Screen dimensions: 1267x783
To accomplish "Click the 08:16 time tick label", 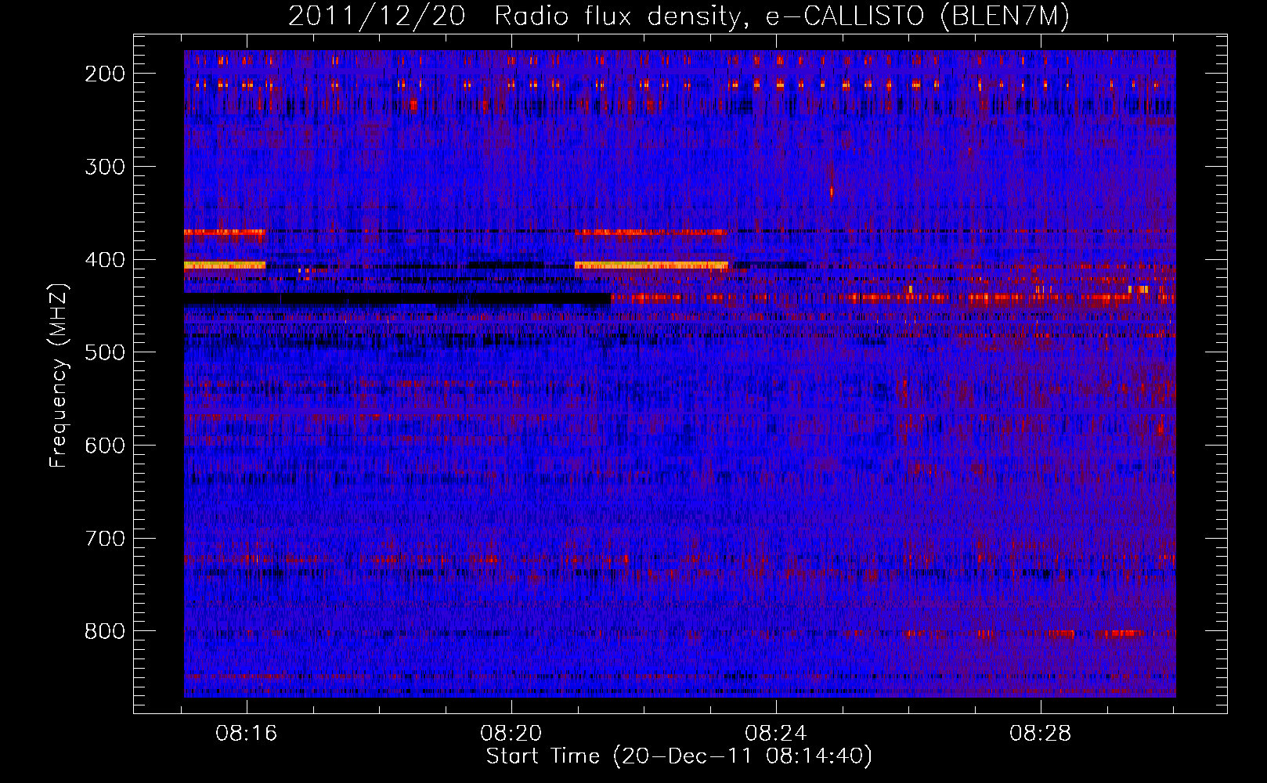I will (247, 734).
